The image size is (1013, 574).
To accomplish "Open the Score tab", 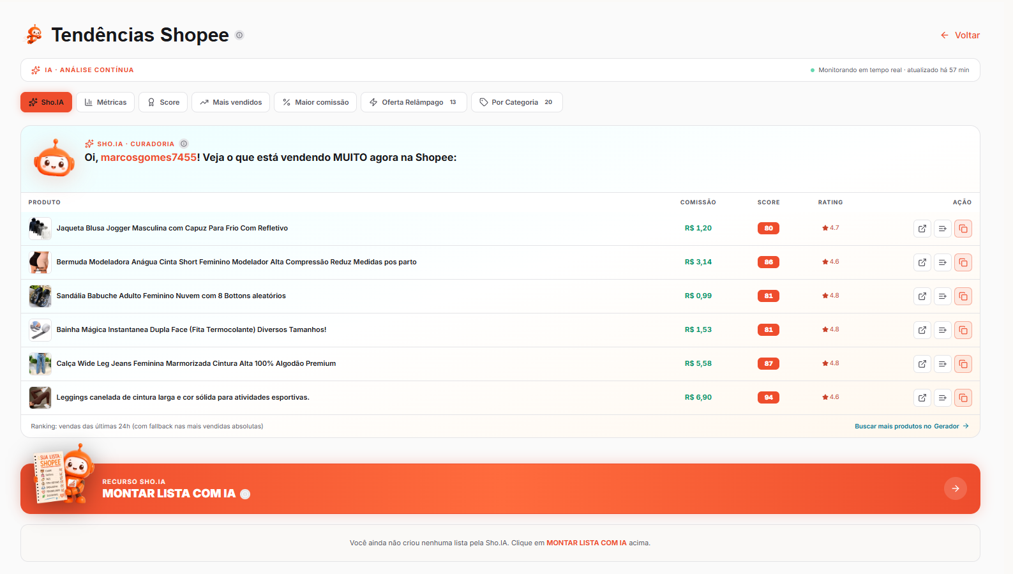I will coord(163,102).
